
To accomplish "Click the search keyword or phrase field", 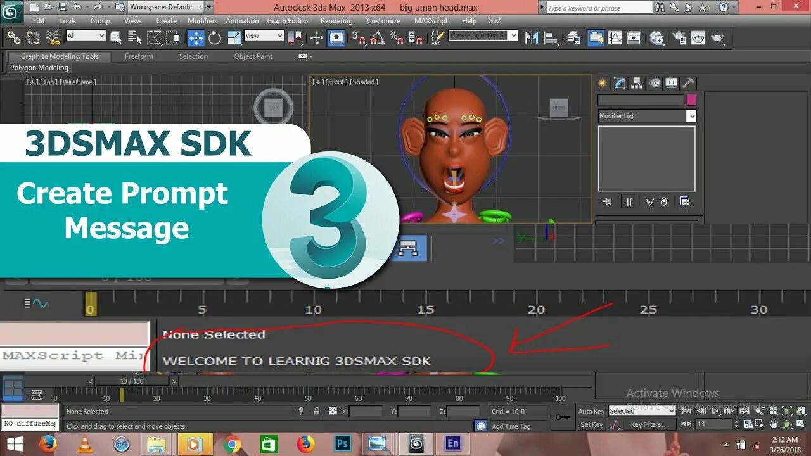I will 598,8.
